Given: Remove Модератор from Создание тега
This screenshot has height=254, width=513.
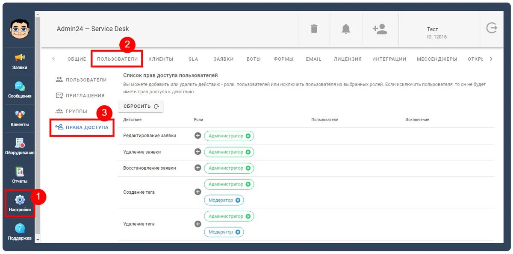Looking at the screenshot, I should [238, 200].
